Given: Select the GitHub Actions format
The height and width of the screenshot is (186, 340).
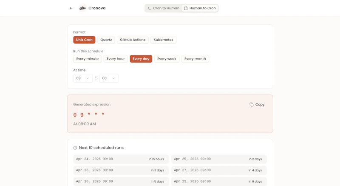Looking at the screenshot, I should point(133,40).
